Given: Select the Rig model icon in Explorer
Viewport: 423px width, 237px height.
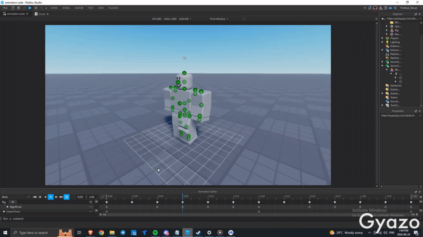Looking at the screenshot, I should click(392, 30).
